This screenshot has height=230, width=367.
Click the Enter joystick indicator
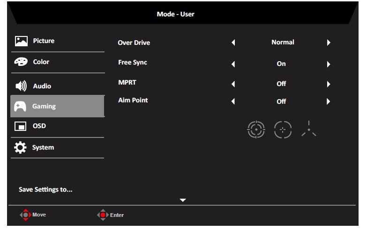coord(103,215)
